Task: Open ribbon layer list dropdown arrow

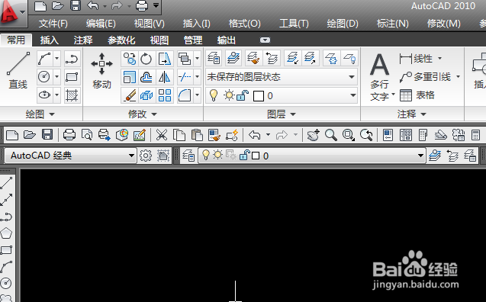Action: [352, 95]
